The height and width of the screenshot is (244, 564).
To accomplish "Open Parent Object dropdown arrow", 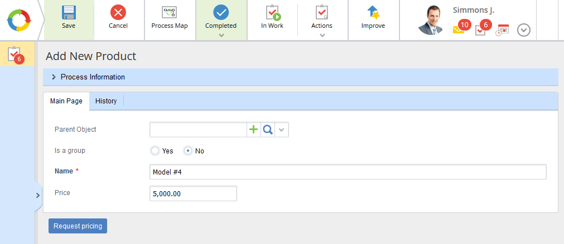I will pos(282,130).
